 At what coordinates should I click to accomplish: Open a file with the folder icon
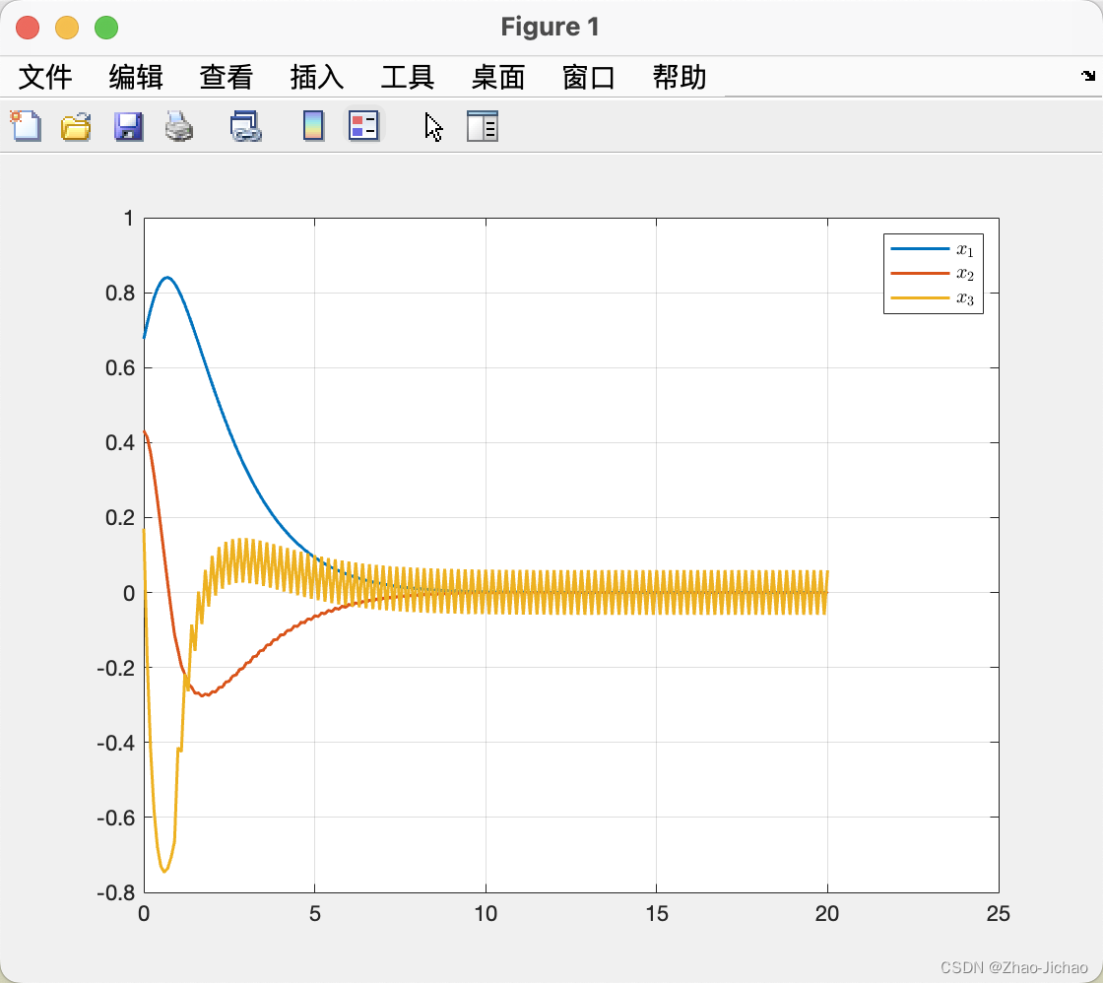pyautogui.click(x=76, y=127)
